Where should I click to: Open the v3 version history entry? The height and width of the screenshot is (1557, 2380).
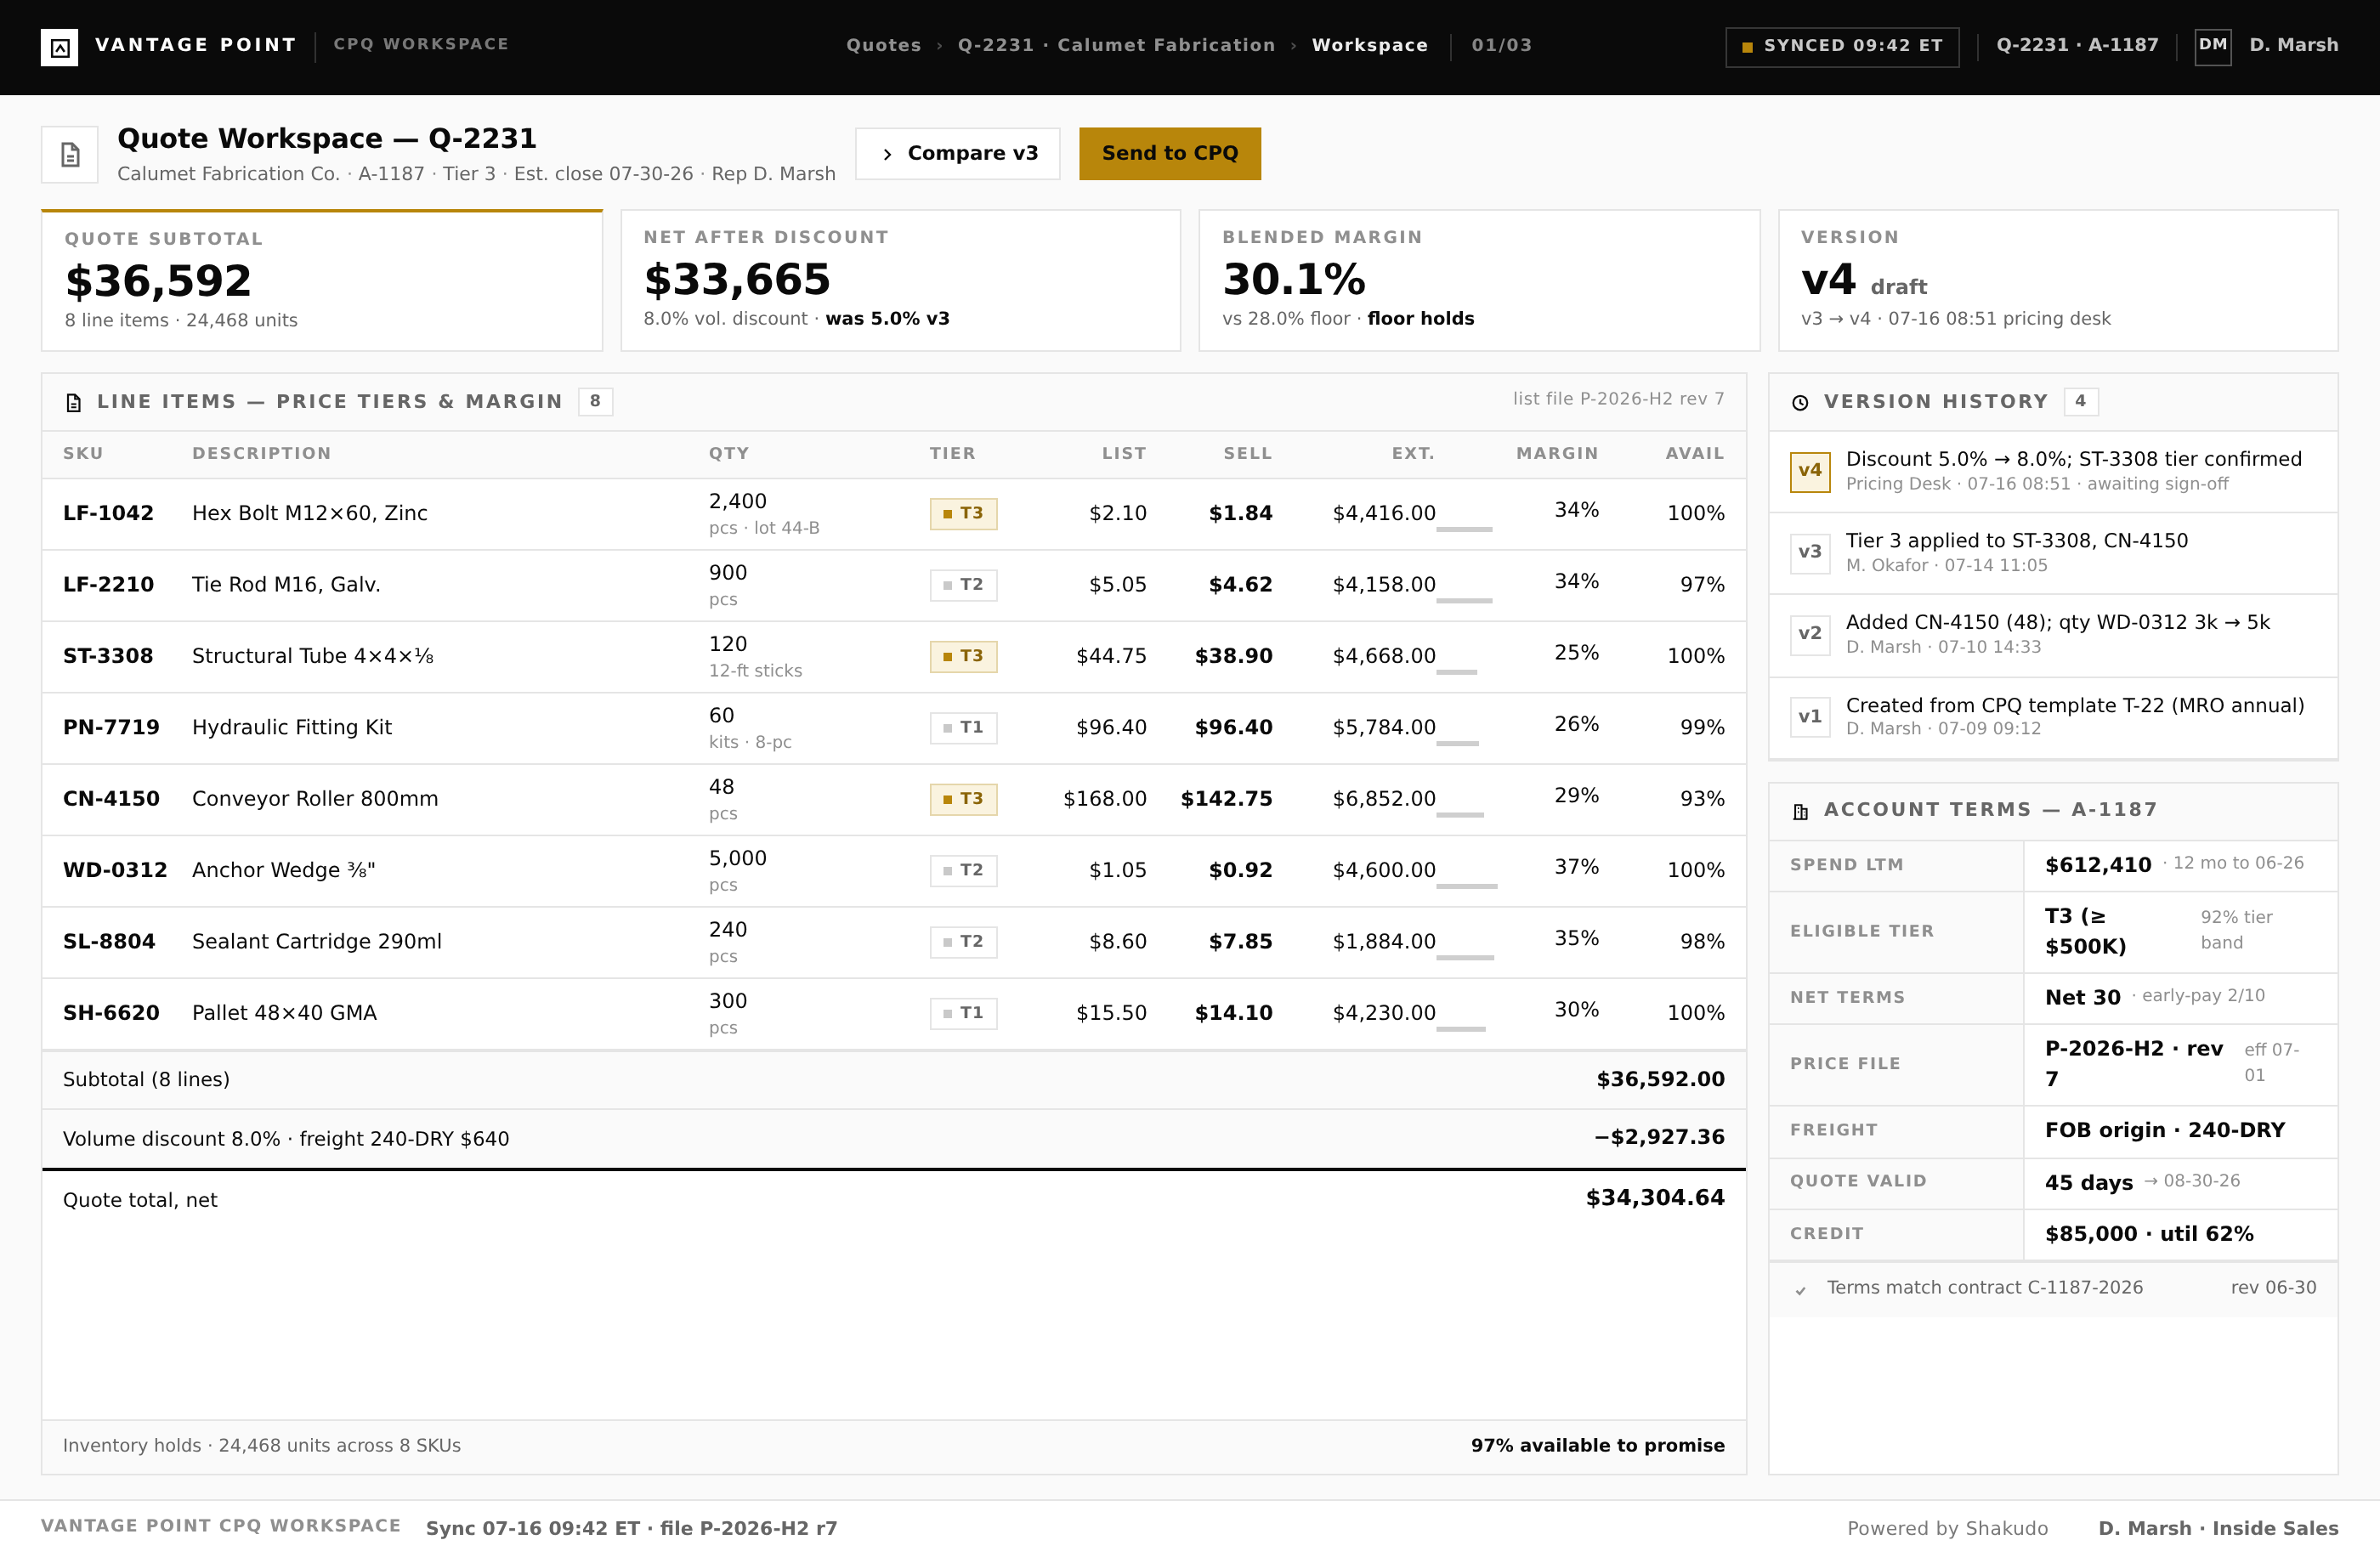point(2053,554)
